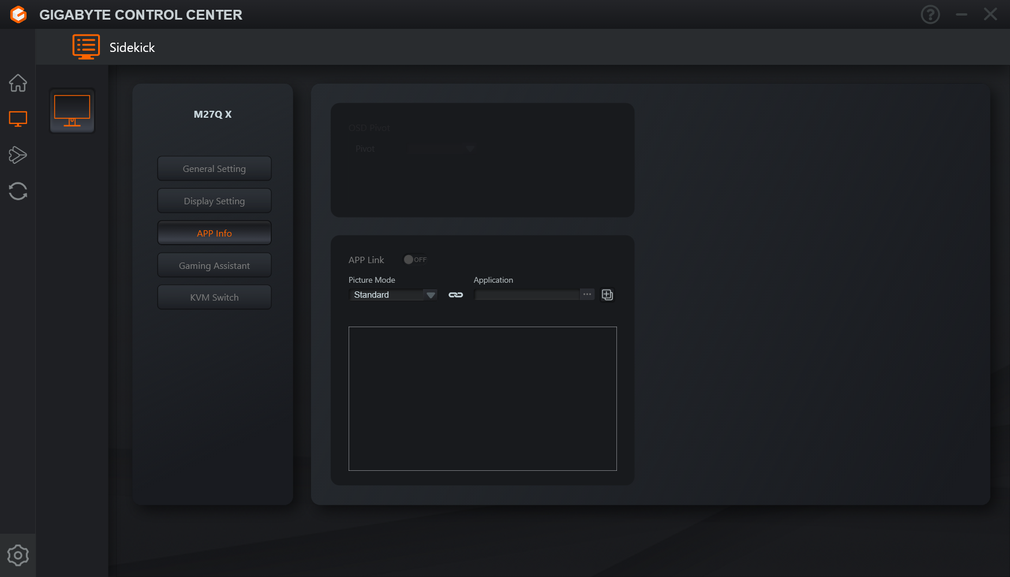Click the linked applications list box
Image resolution: width=1010 pixels, height=577 pixels.
pos(482,399)
